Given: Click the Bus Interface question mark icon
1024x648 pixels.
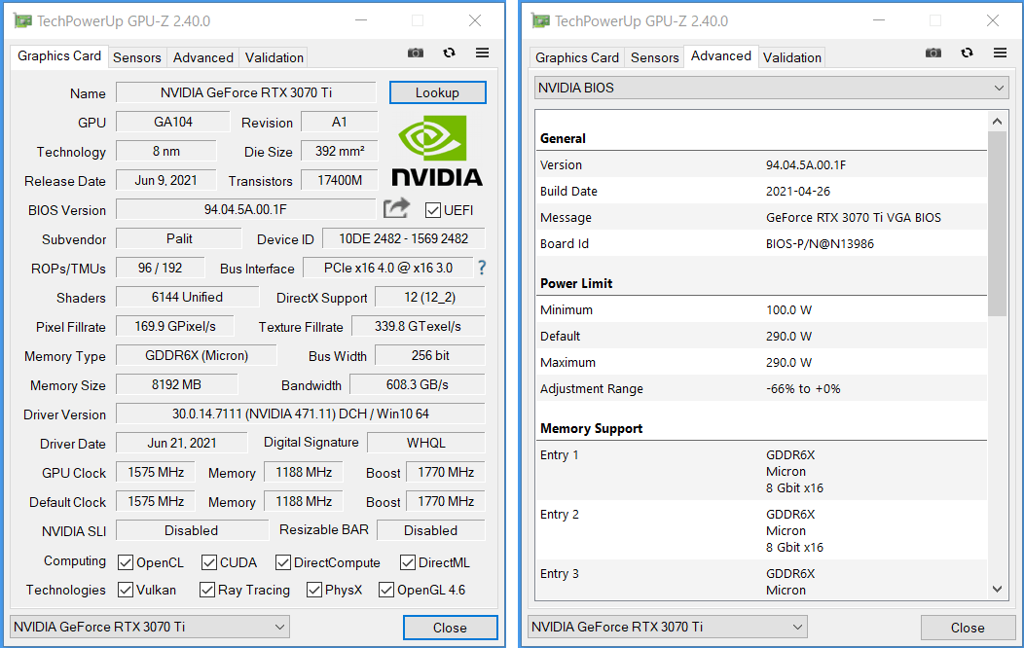Looking at the screenshot, I should (482, 268).
